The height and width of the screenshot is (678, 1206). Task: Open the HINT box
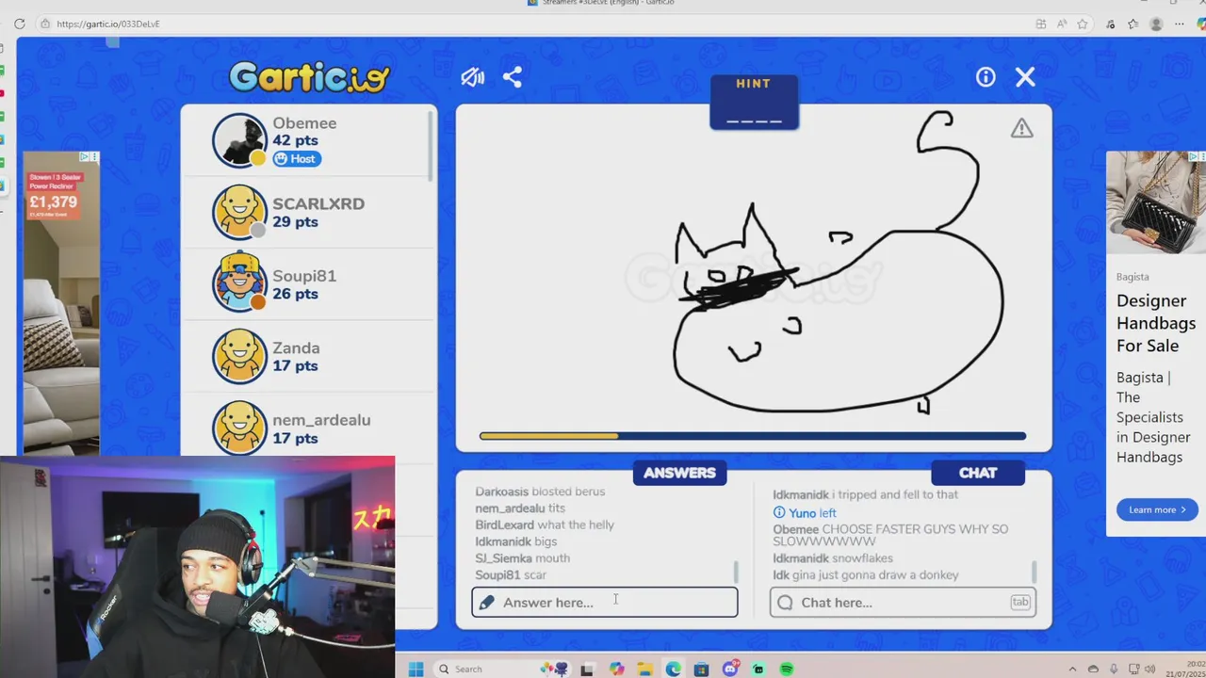pyautogui.click(x=754, y=102)
